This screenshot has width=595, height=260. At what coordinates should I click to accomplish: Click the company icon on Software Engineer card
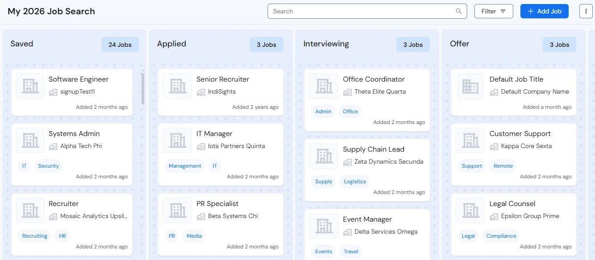pos(30,86)
